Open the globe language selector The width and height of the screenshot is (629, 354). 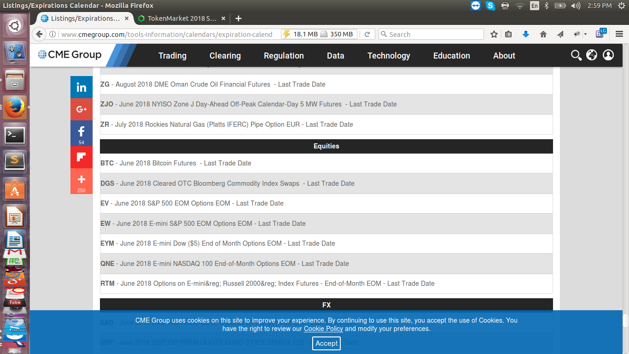[592, 55]
